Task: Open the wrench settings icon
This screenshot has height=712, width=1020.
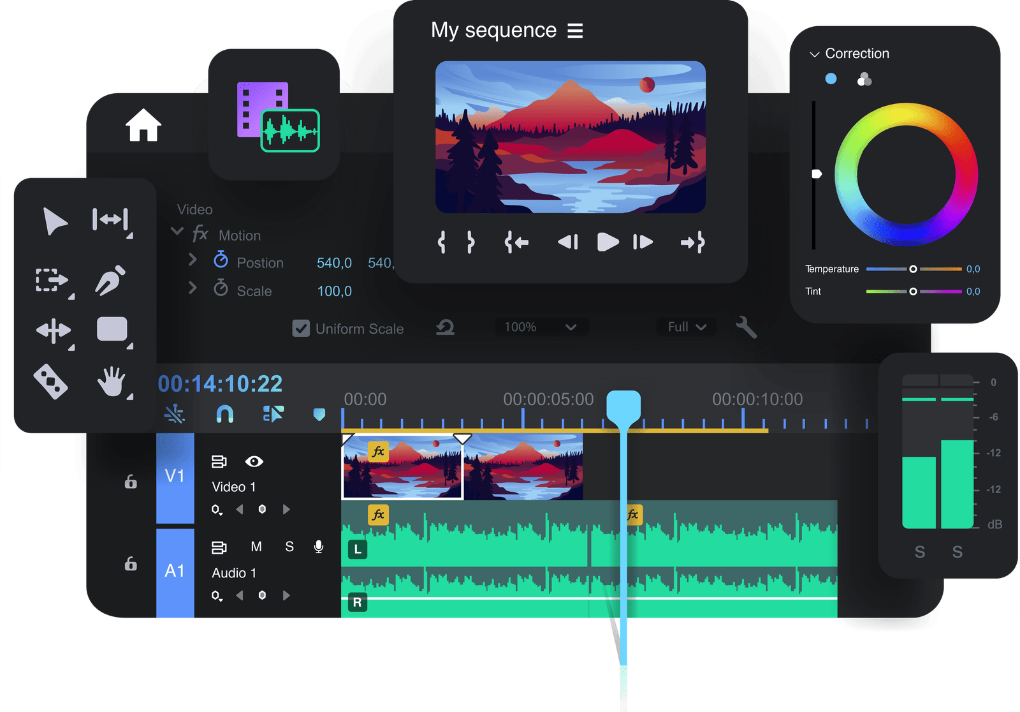Action: click(745, 327)
